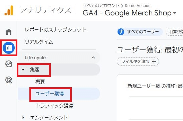Collapse the 集客 tree arrow
183x121 pixels.
click(23, 70)
